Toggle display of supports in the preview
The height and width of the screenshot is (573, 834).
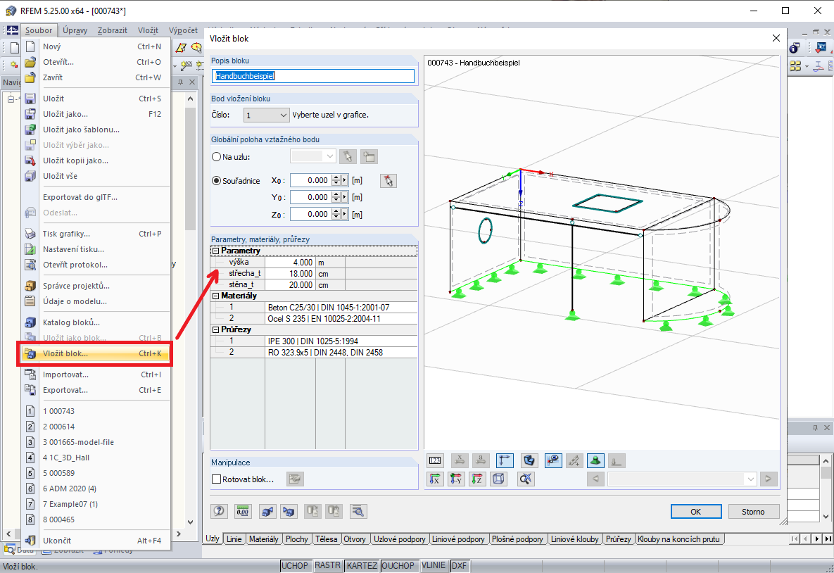click(596, 460)
